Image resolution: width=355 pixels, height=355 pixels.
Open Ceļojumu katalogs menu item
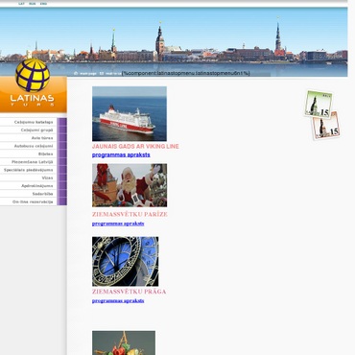coord(34,122)
